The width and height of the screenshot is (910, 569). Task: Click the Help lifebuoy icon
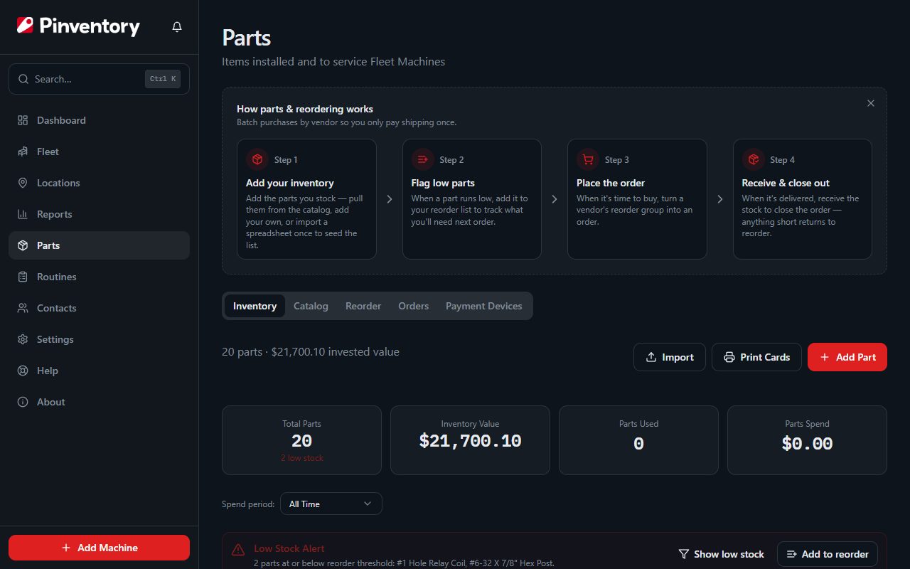23,371
